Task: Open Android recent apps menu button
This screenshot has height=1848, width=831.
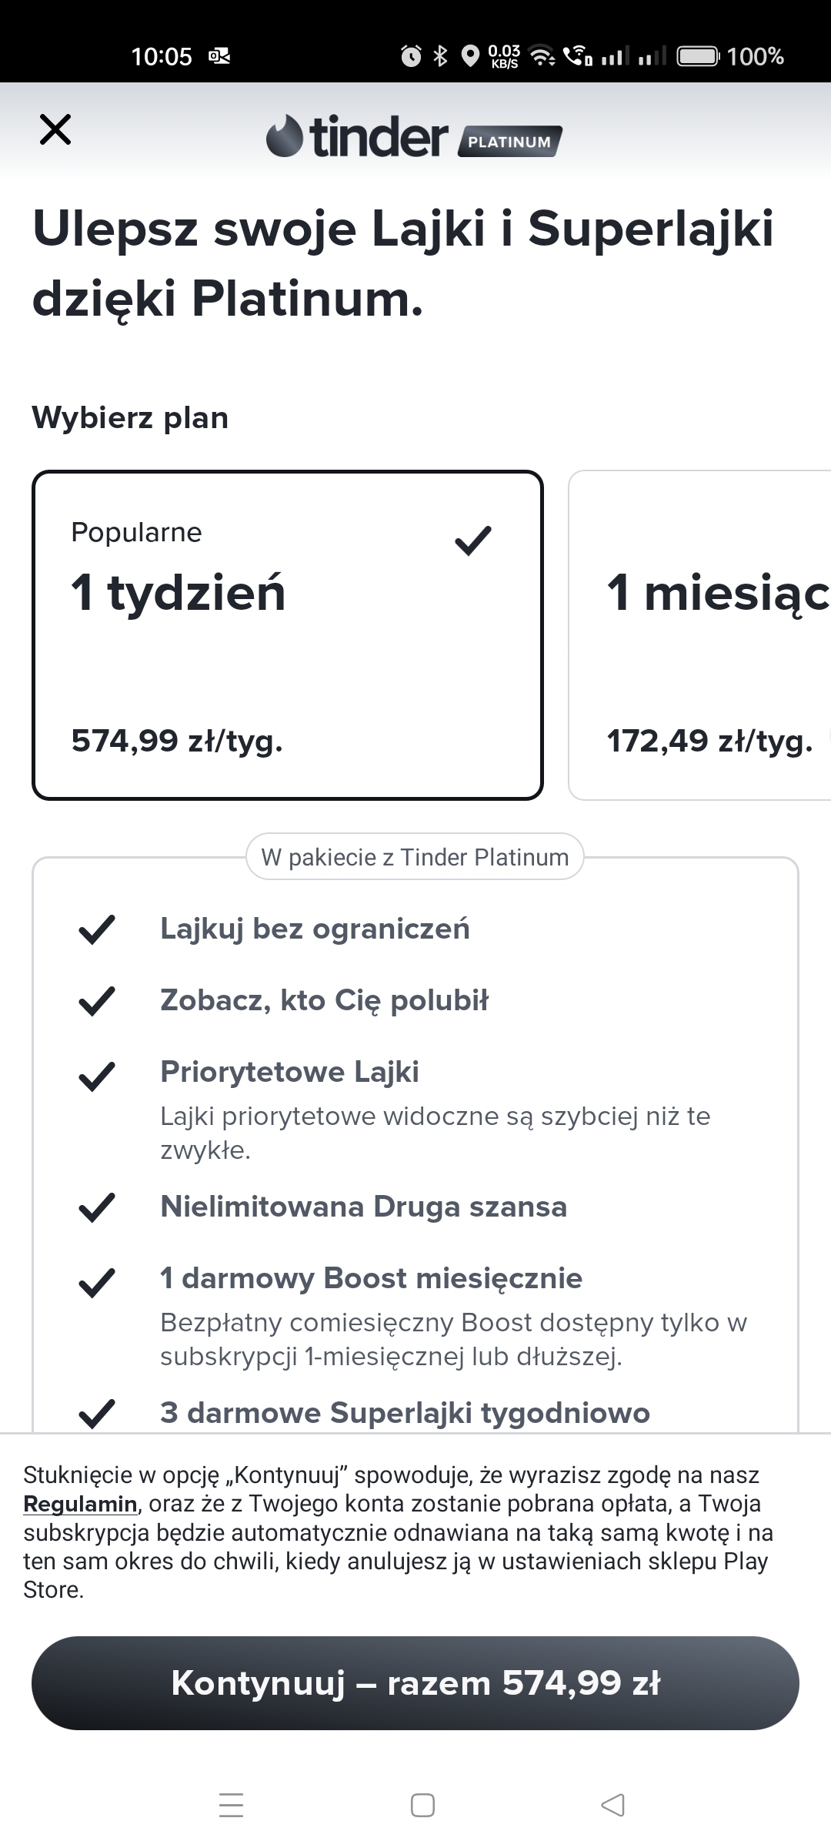Action: click(x=231, y=1805)
